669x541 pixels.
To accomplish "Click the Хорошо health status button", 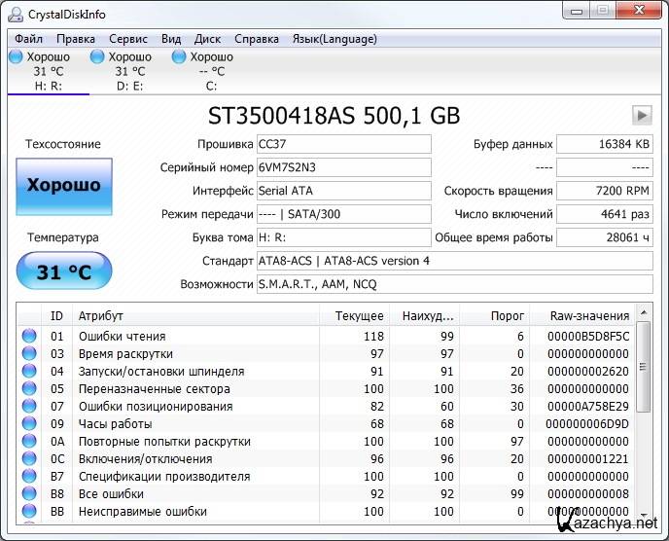I will click(63, 185).
